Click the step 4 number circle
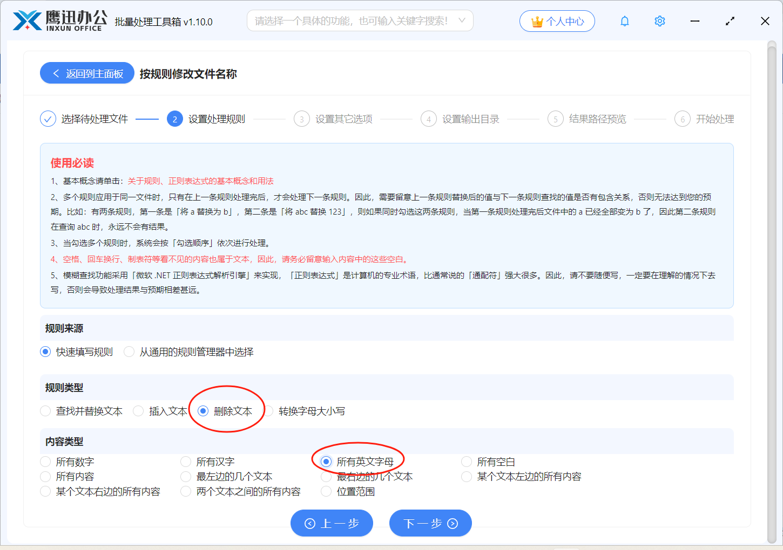 click(x=429, y=119)
